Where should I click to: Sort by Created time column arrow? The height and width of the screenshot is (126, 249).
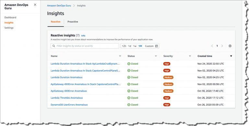tap(231, 56)
